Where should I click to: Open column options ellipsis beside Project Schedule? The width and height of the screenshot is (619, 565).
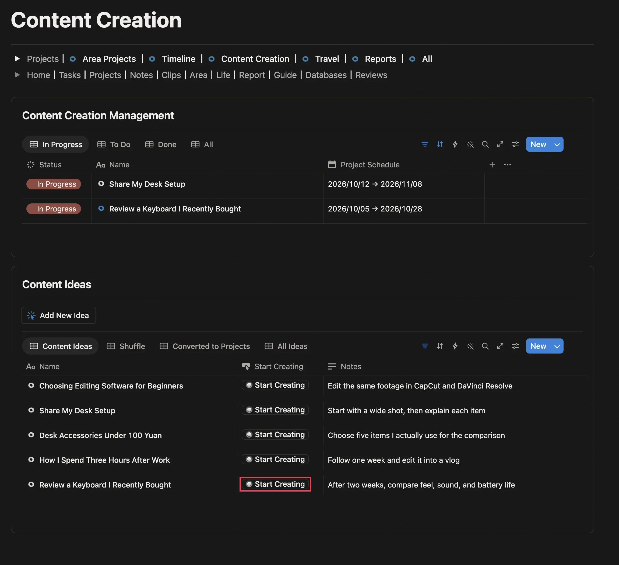(x=508, y=165)
